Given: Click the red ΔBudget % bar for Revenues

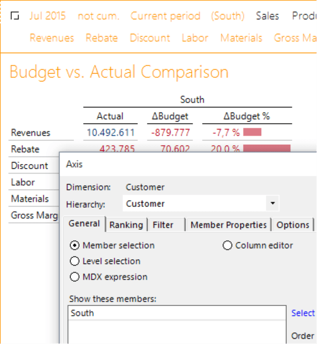Looking at the screenshot, I should coord(252,132).
